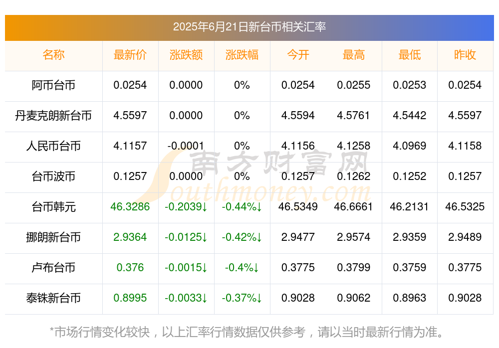Select the 卢布台币 row name
499x348 pixels.
coord(53,268)
